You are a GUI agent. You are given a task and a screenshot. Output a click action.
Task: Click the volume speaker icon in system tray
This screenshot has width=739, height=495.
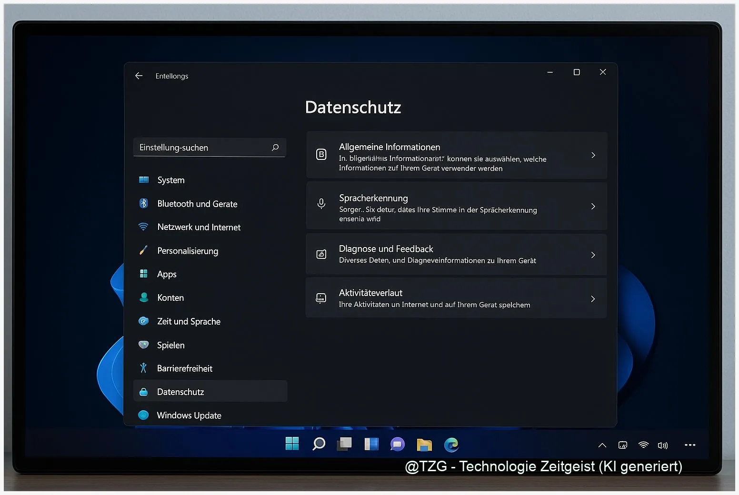(x=662, y=445)
